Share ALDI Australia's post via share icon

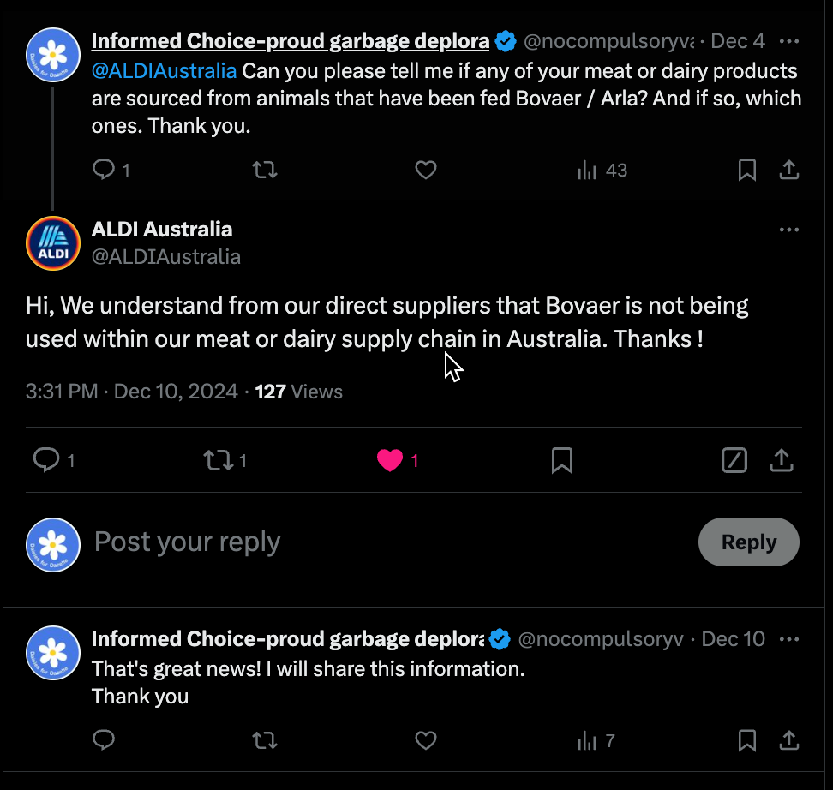(781, 461)
